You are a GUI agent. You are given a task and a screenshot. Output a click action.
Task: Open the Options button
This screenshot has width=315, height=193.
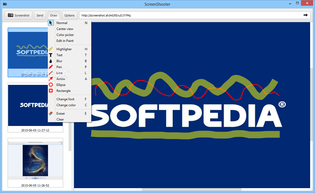[x=69, y=15]
